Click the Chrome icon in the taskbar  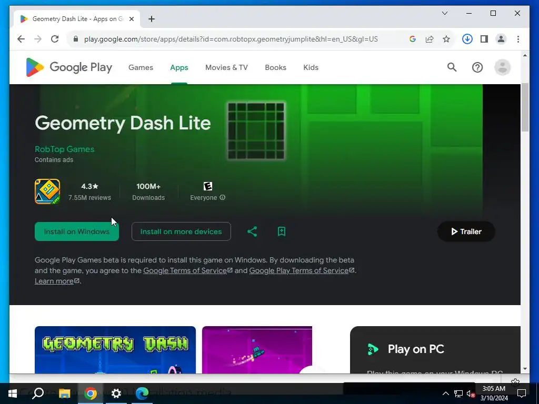point(91,393)
